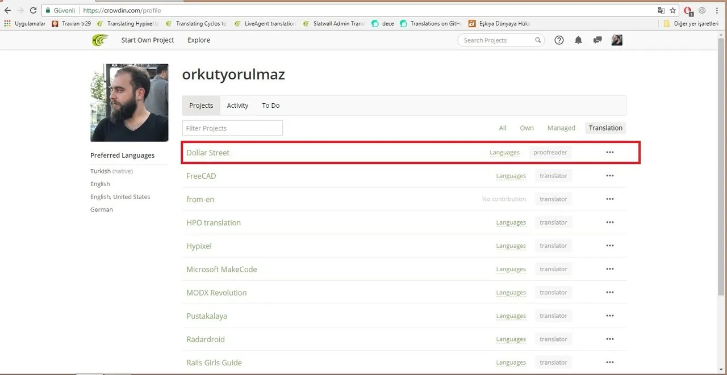
Task: Open more options for Radardroid
Action: [610, 339]
